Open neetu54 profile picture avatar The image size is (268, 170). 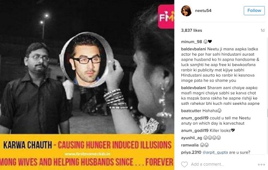[x=186, y=11]
